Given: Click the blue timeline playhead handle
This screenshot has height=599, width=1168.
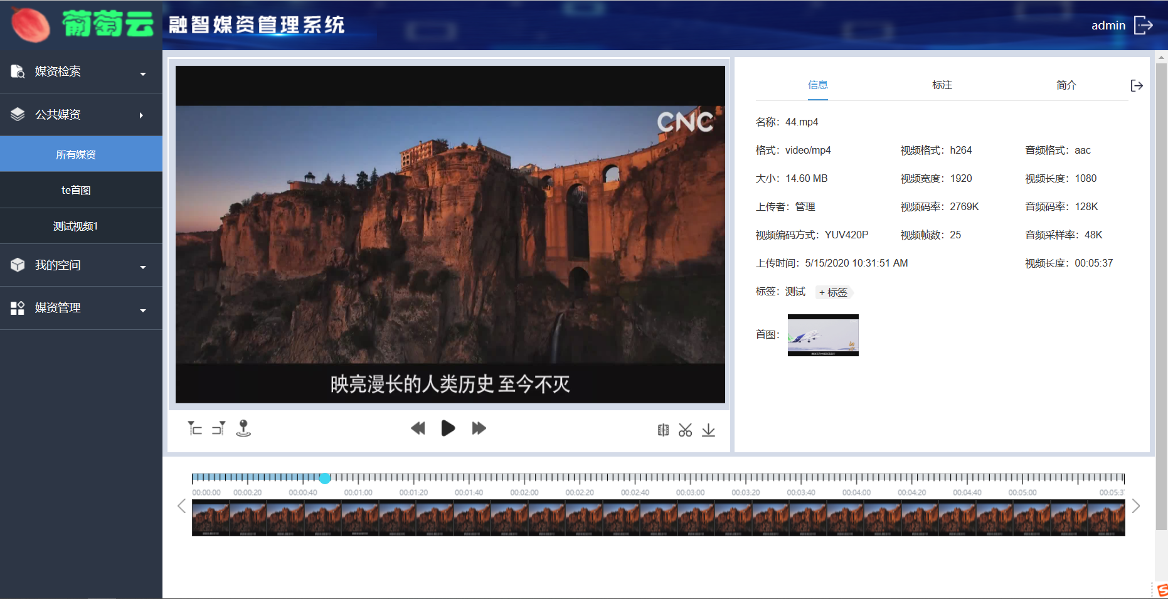Looking at the screenshot, I should tap(325, 479).
